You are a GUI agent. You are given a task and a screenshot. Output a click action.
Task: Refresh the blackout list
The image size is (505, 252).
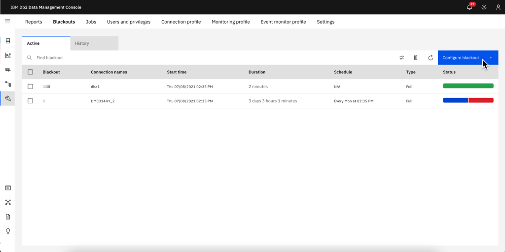431,58
